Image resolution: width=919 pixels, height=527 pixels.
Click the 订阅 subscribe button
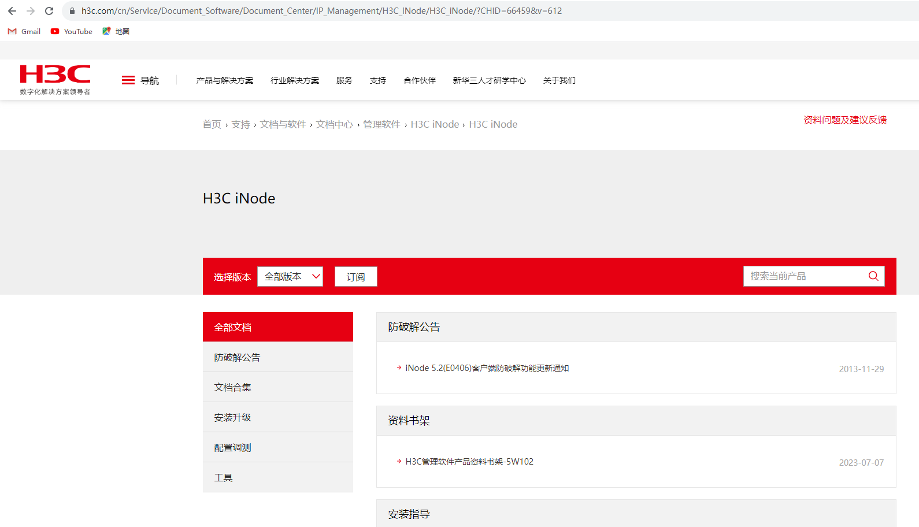[x=356, y=276]
